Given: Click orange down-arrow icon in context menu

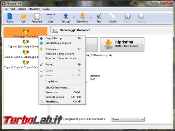Looking at the screenshot, I should tap(41, 49).
